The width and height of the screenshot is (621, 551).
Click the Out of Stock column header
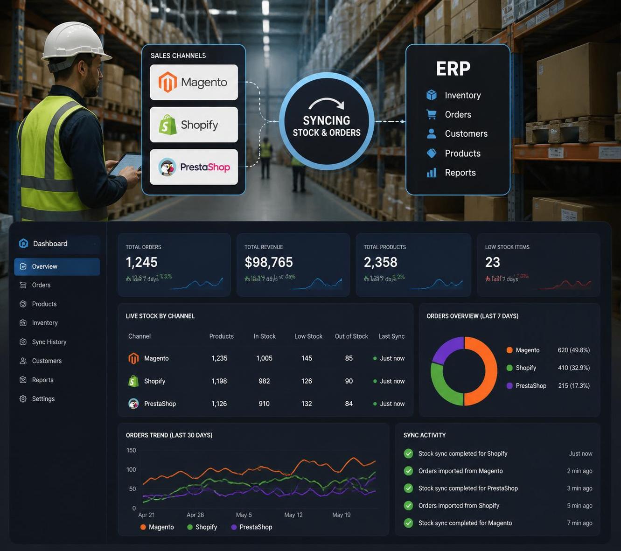click(351, 336)
